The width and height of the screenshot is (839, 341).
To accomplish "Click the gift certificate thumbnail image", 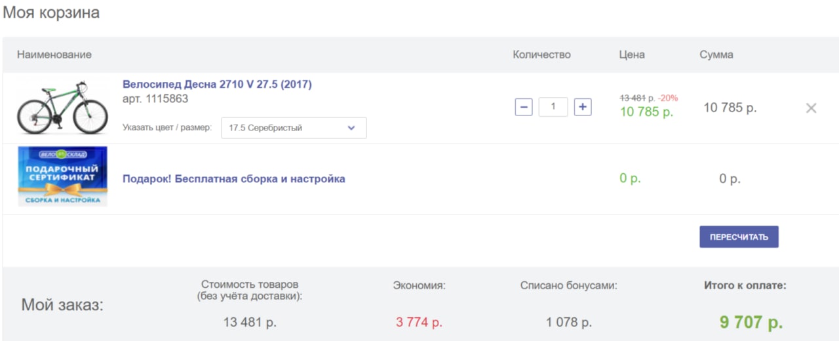I will pos(62,177).
